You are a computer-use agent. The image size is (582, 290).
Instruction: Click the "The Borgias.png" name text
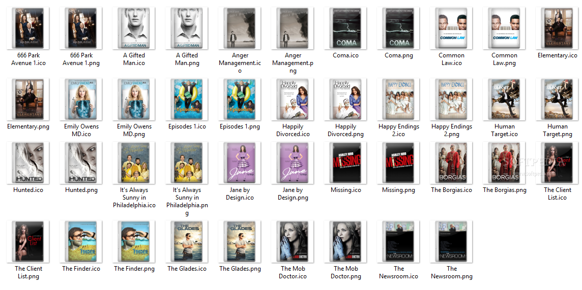(x=505, y=190)
